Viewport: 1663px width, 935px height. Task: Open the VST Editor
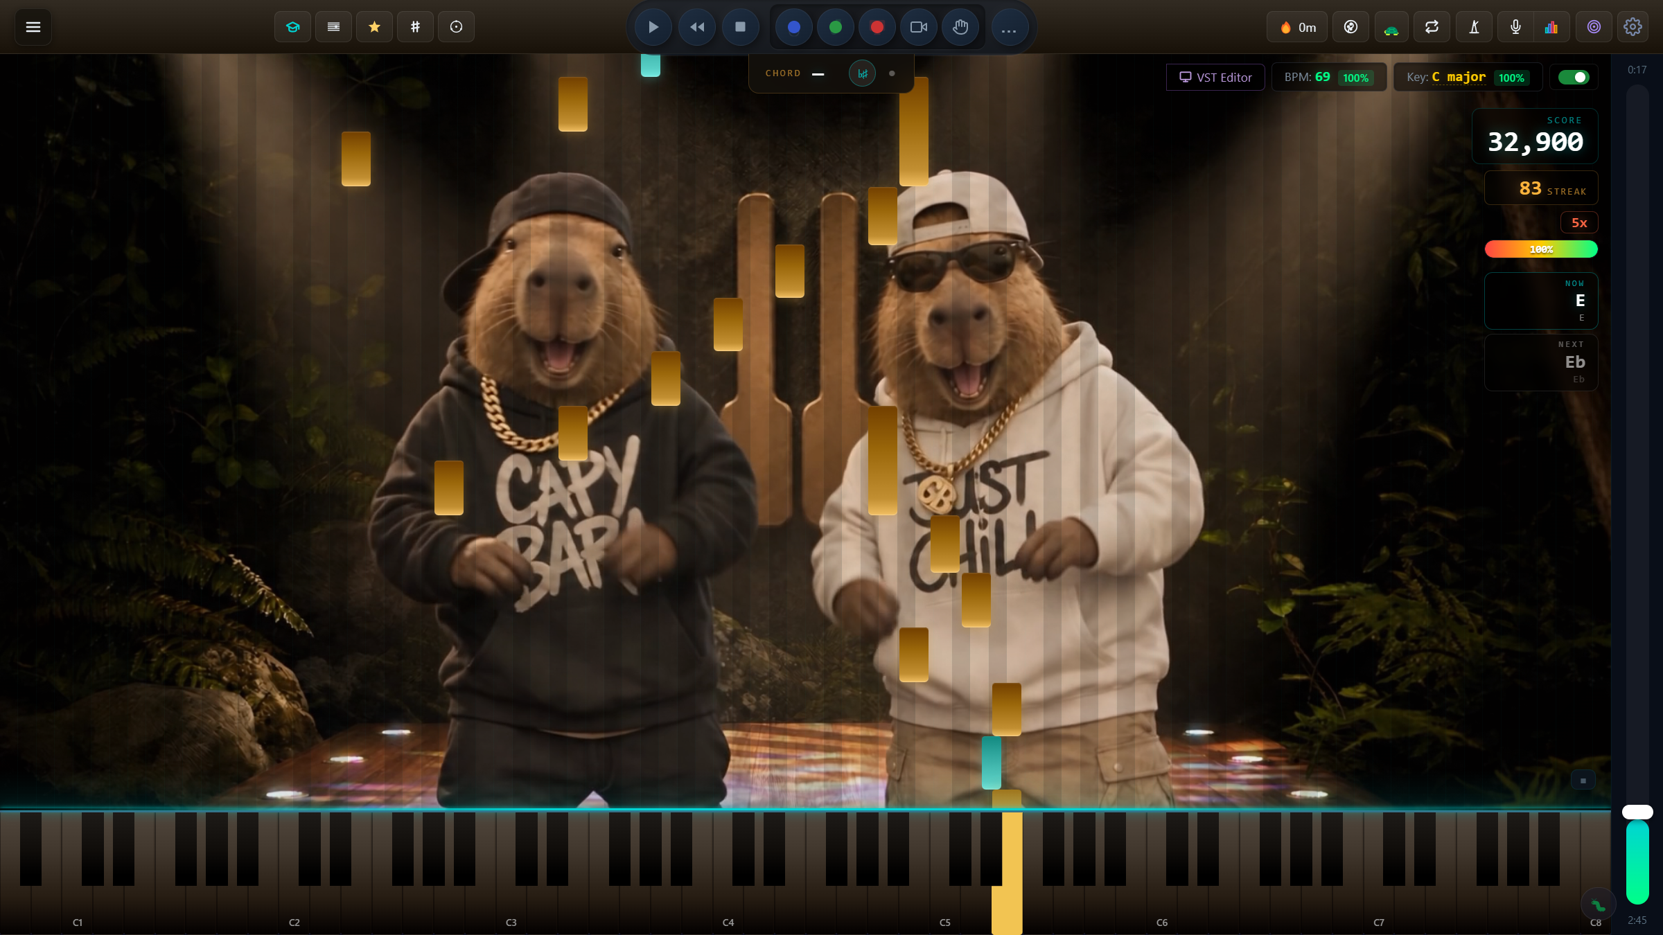coord(1215,77)
